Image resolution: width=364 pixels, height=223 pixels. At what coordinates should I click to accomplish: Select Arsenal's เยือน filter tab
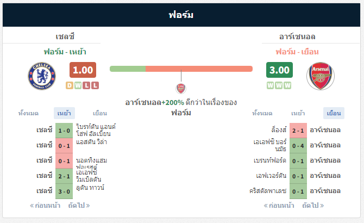pyautogui.click(x=334, y=113)
